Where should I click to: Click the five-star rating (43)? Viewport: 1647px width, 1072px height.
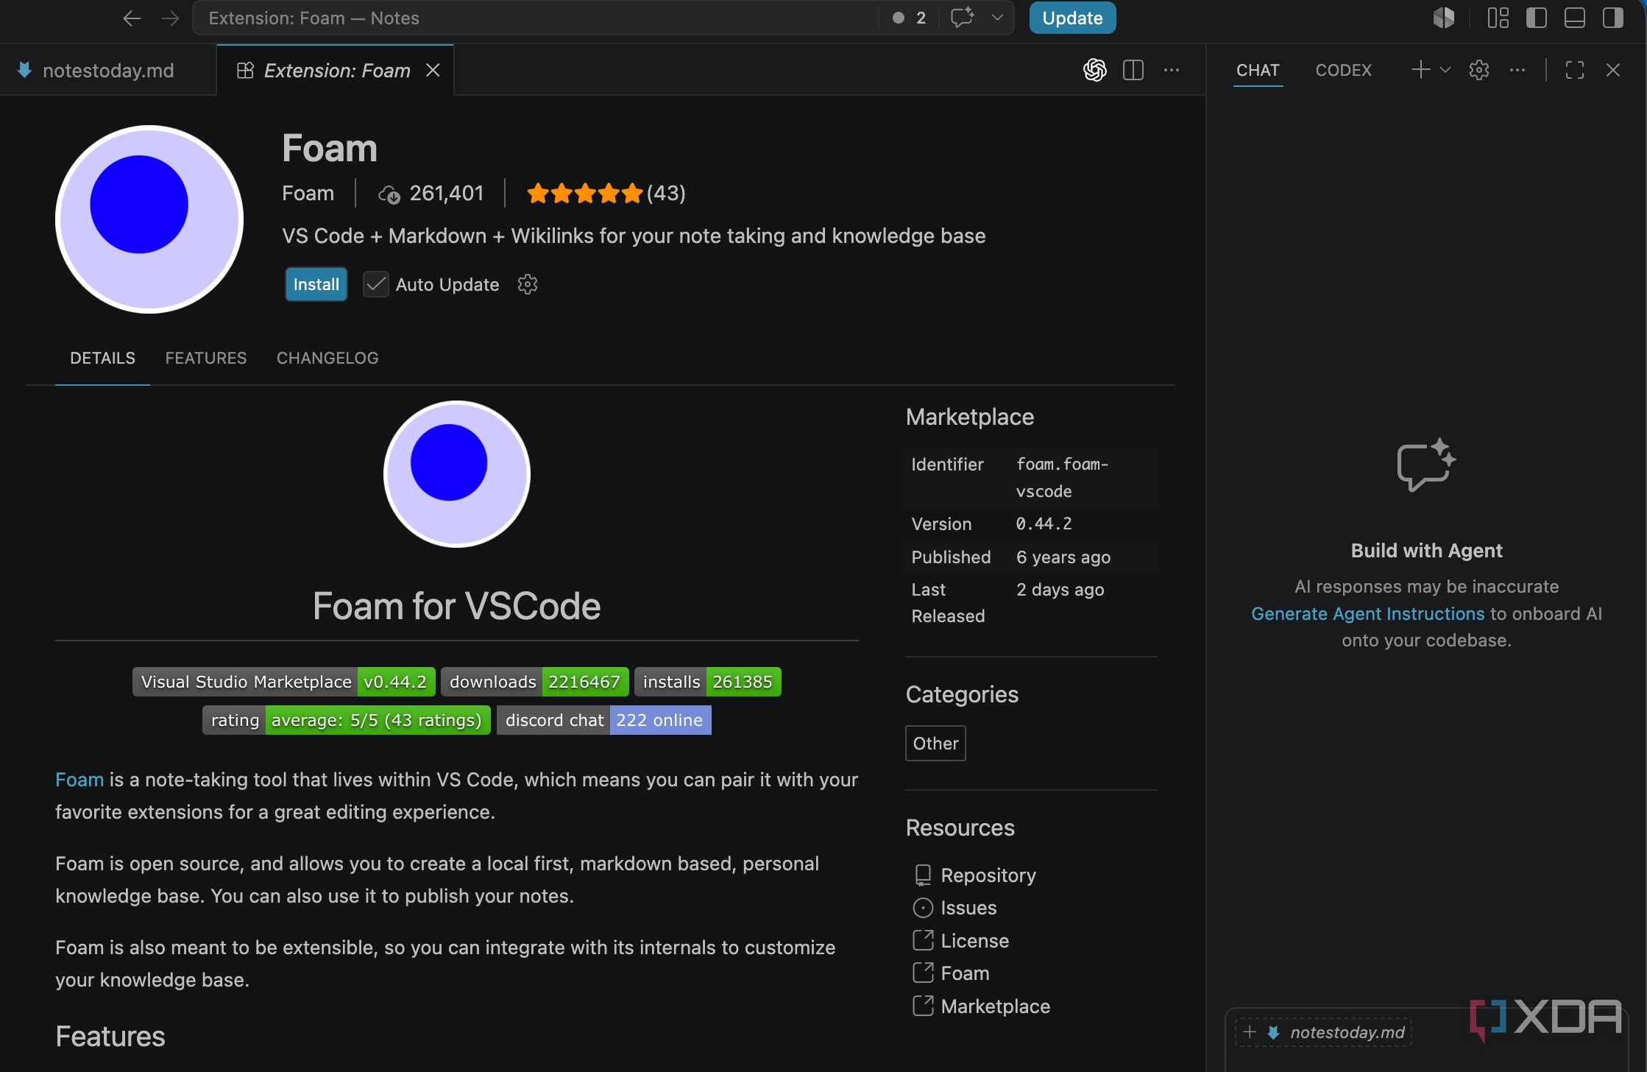(x=606, y=193)
